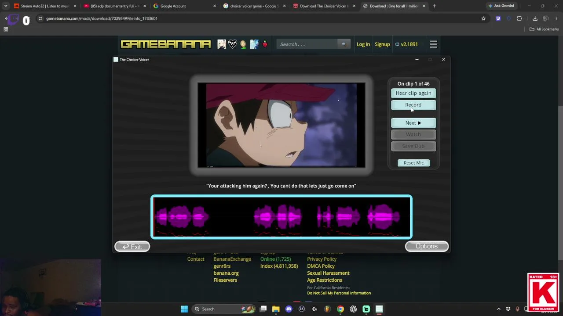563x316 pixels.
Task: Open the Age Restrictions link
Action: click(325, 280)
